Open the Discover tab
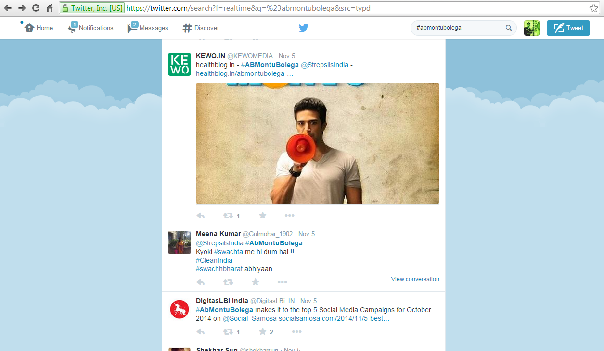This screenshot has height=351, width=604. [x=201, y=28]
